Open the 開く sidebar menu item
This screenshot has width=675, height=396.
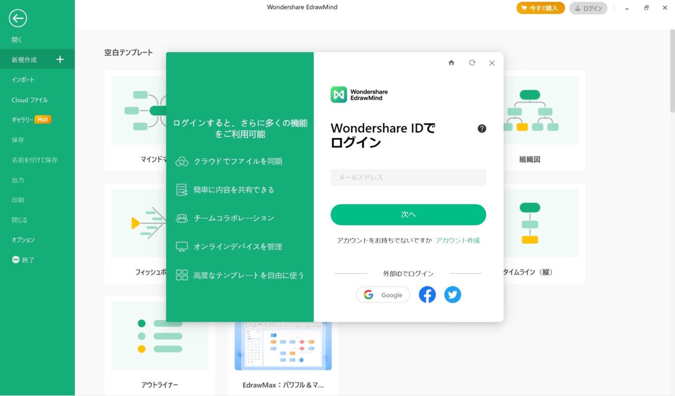pos(16,39)
